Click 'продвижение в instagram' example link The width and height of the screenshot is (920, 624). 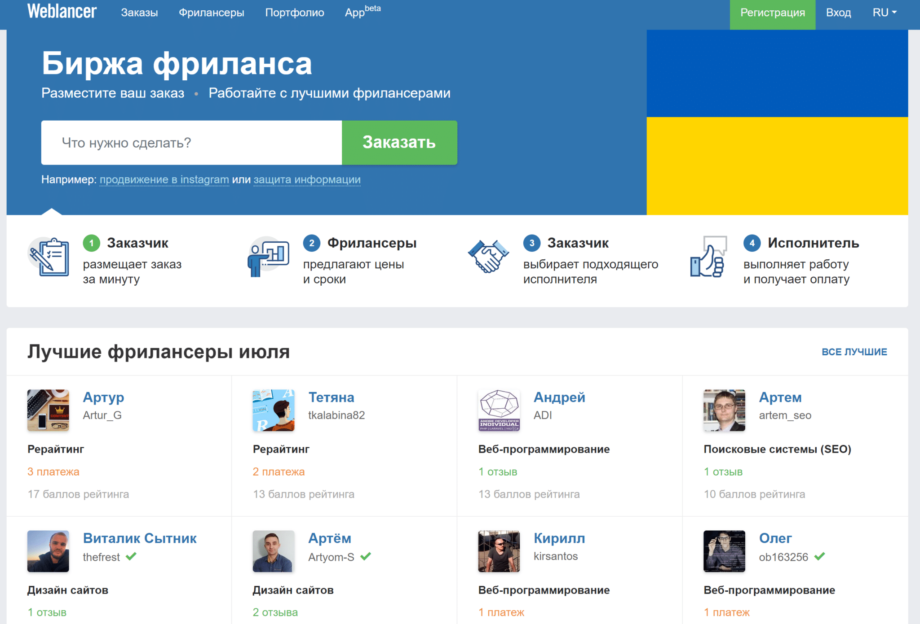pos(164,179)
